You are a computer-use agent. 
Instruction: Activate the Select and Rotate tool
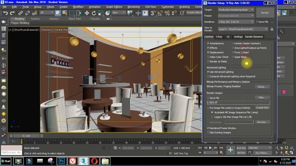[x=94, y=13]
